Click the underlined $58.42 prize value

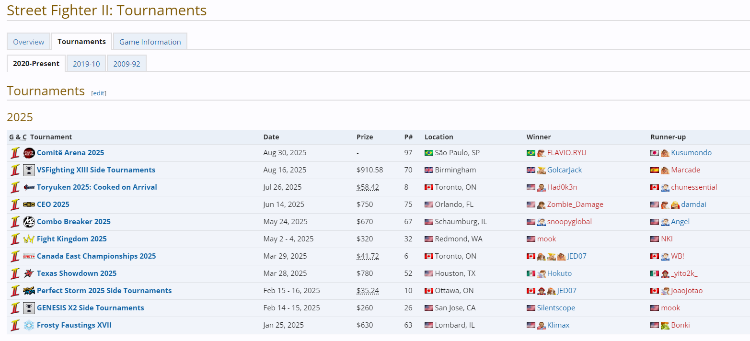[x=368, y=187]
